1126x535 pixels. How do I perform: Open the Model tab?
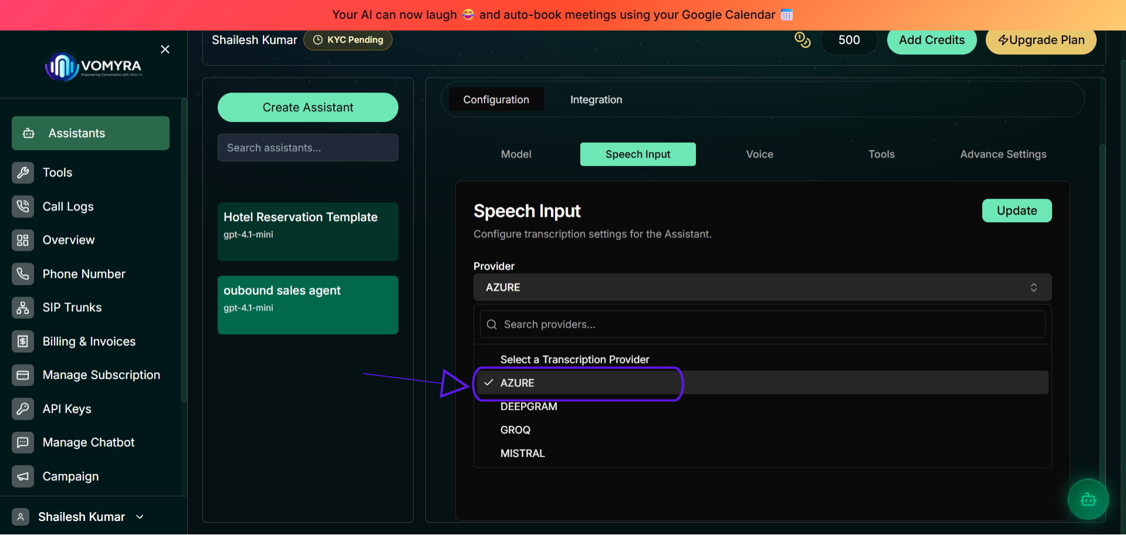click(x=516, y=154)
